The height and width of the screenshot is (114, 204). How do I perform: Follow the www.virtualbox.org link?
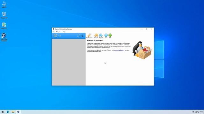tap(119, 50)
